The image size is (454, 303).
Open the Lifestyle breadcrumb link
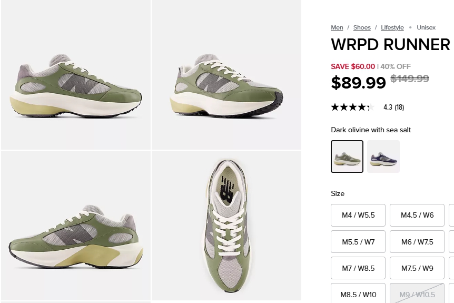pos(392,27)
